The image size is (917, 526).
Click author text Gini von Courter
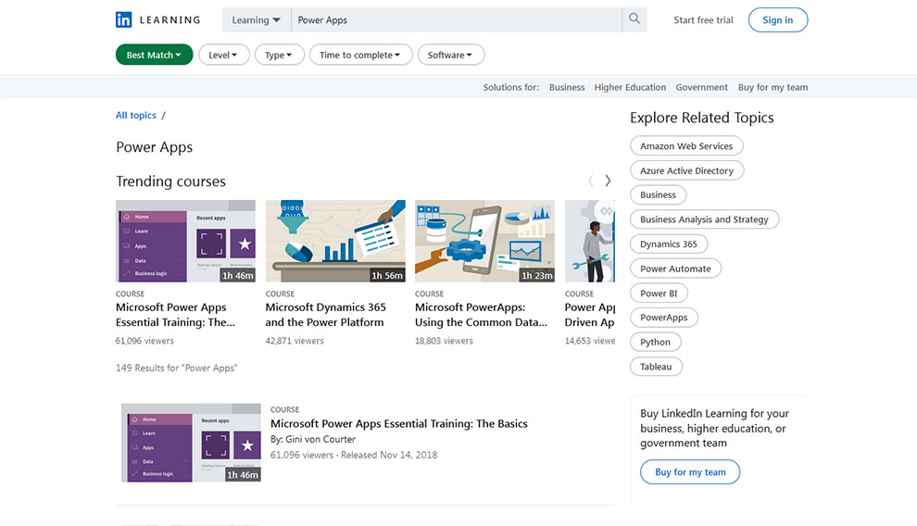tap(320, 439)
